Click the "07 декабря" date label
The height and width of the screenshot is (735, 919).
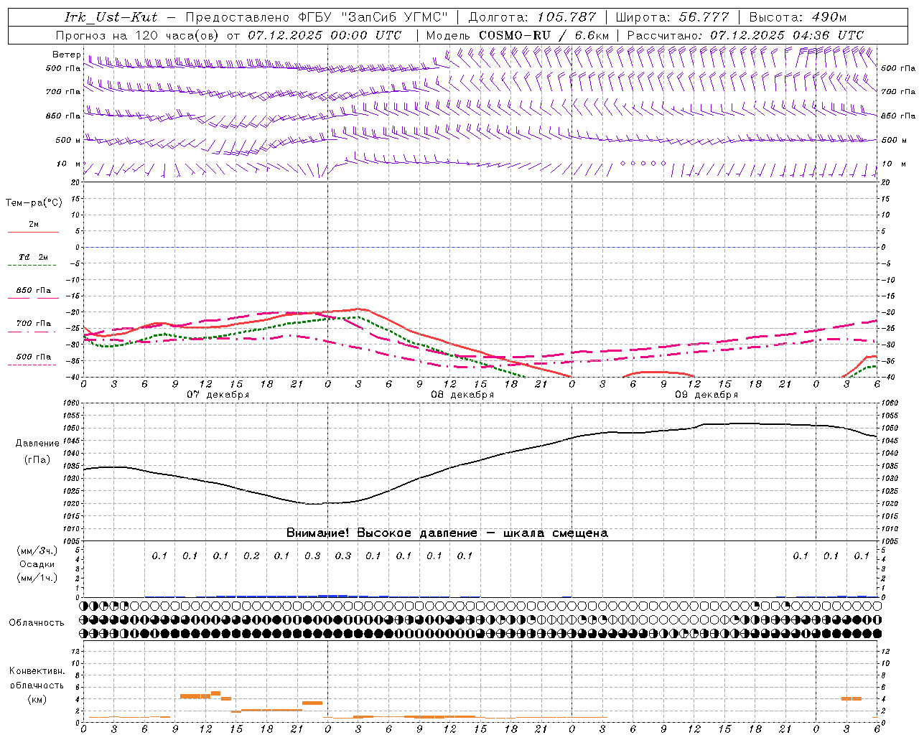click(x=218, y=395)
